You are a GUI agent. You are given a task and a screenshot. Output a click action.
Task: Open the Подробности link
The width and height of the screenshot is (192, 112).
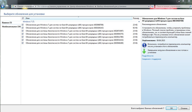tap(148, 56)
